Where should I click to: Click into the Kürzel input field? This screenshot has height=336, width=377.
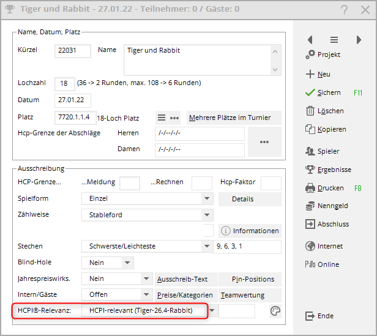72,51
